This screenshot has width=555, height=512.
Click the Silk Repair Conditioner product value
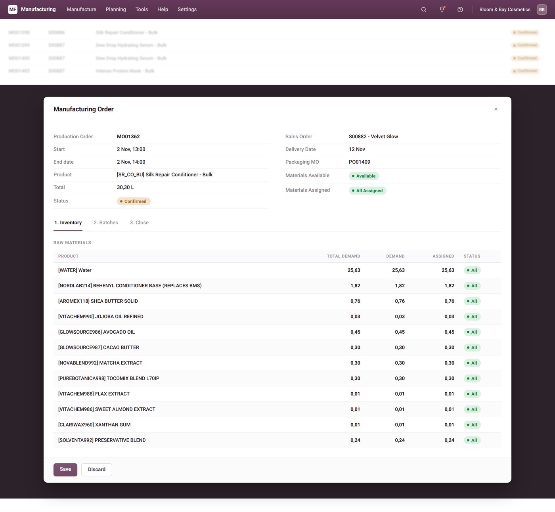coord(165,175)
